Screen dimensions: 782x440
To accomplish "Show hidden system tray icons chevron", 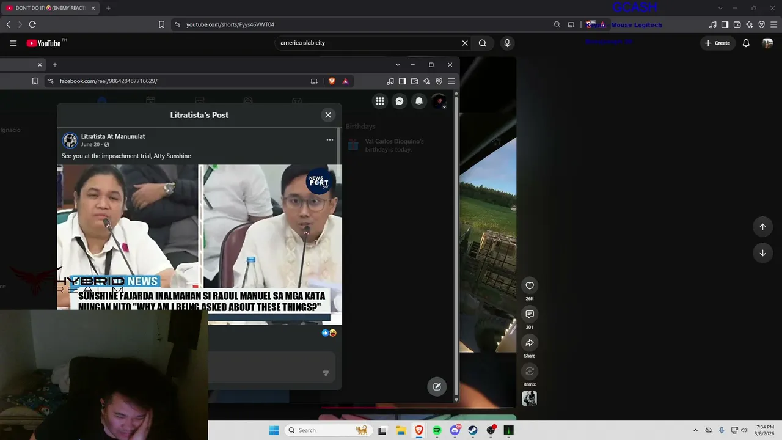I will tap(695, 430).
